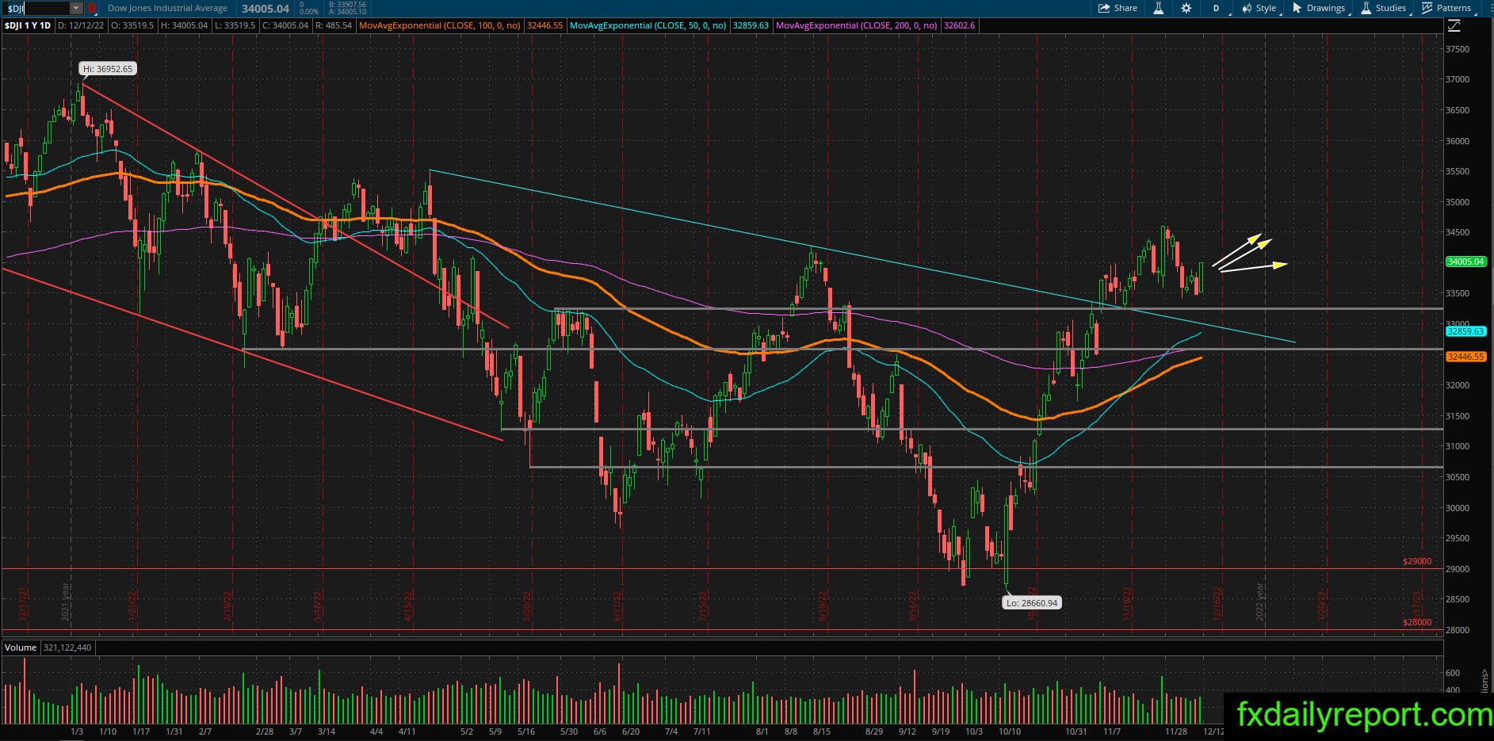This screenshot has height=741, width=1494.
Task: Click the Share button
Action: click(x=1118, y=8)
